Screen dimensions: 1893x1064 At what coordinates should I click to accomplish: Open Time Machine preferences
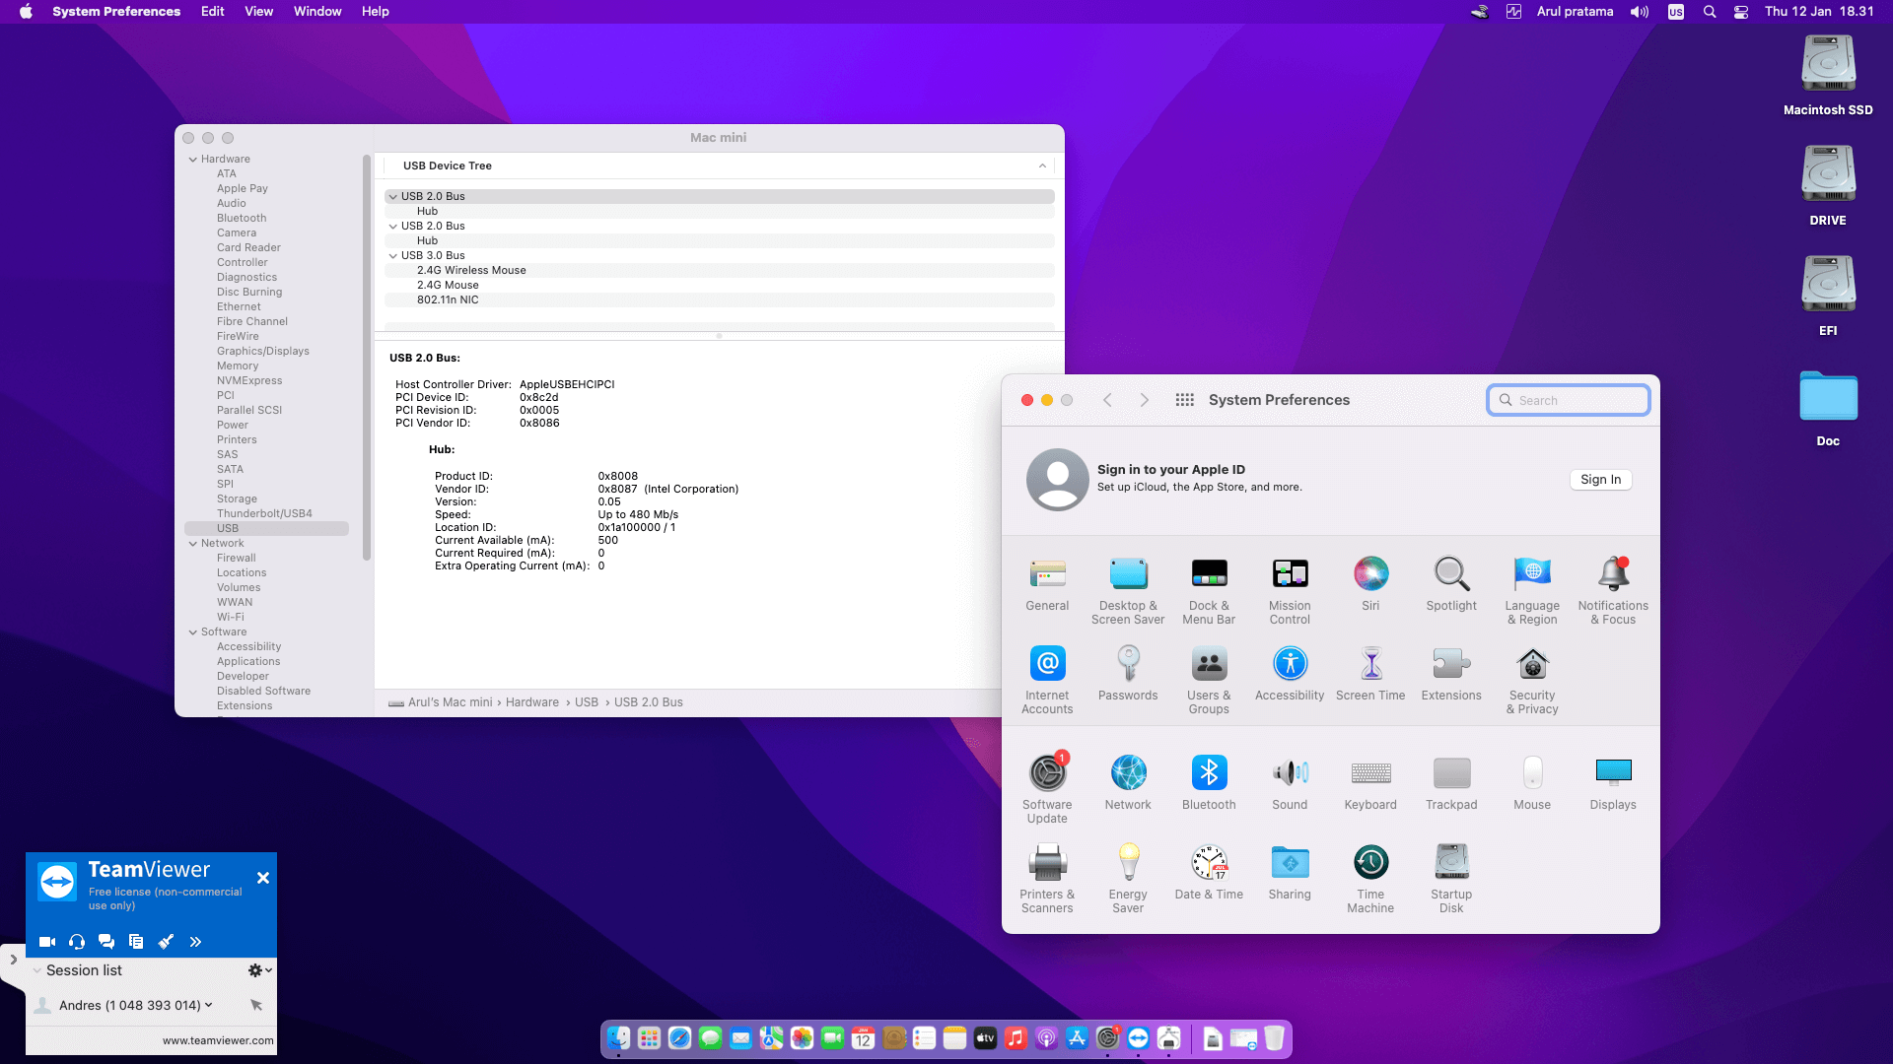pos(1370,864)
